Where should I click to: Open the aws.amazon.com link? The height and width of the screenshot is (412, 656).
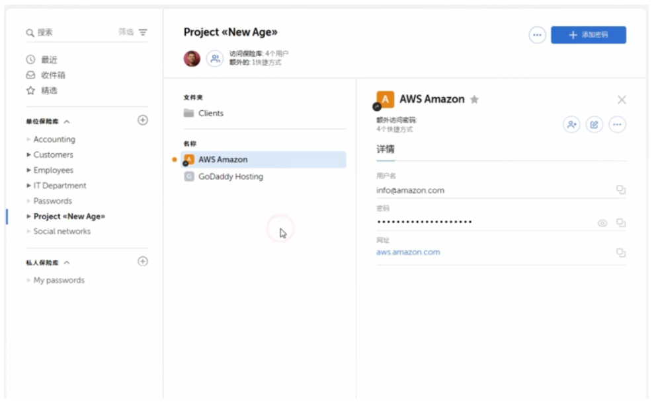[408, 252]
